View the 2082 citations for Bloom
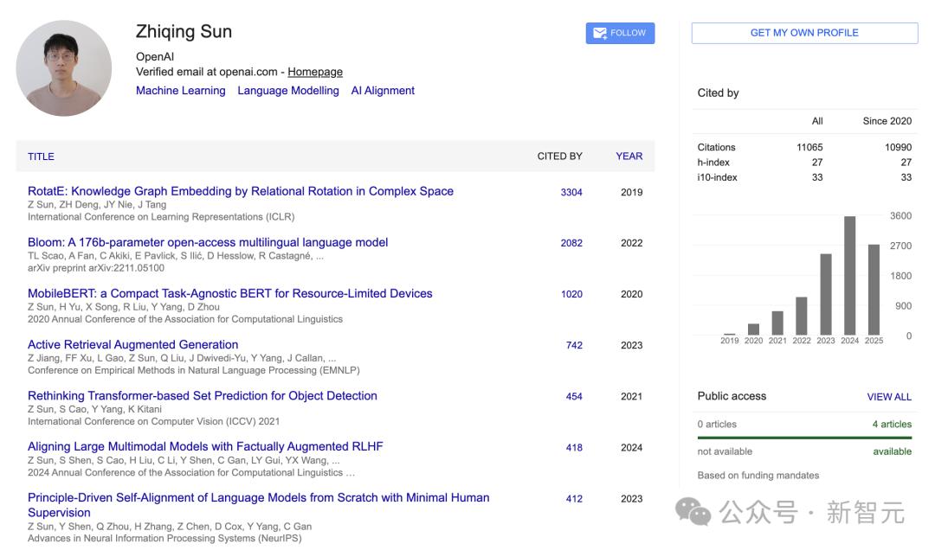Viewport: 935px width, 550px height. [x=571, y=243]
